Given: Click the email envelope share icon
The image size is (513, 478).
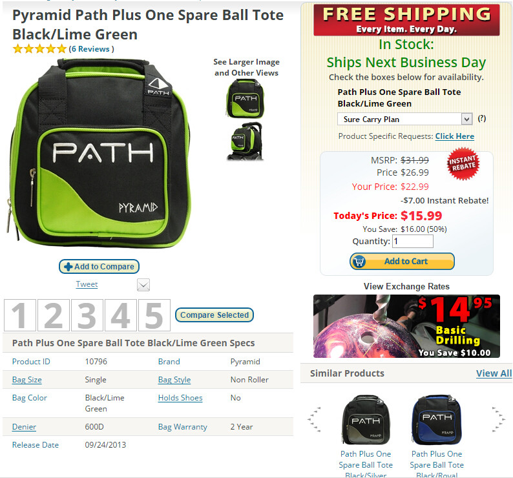Looking at the screenshot, I should tap(143, 285).
